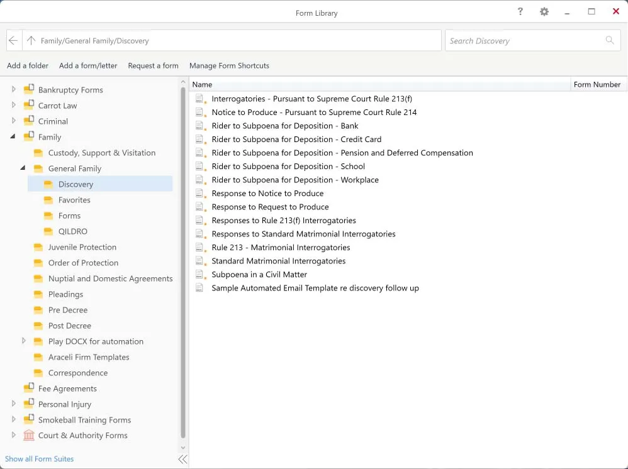628x469 pixels.
Task: Click Smokeball Training Forms folder icon
Action: click(x=29, y=419)
